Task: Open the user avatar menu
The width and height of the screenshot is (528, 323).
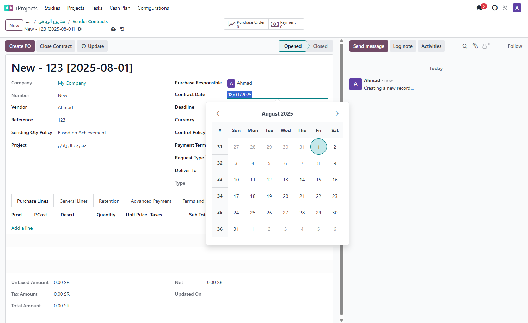Action: tap(517, 8)
